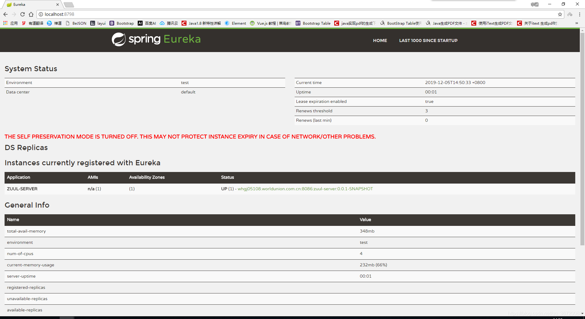Image resolution: width=585 pixels, height=319 pixels.
Task: Go to the browser home page icon
Action: point(31,14)
